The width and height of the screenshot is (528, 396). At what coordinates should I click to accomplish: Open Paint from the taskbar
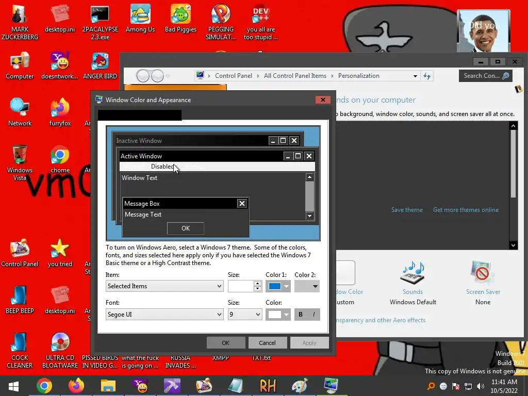[x=300, y=386]
